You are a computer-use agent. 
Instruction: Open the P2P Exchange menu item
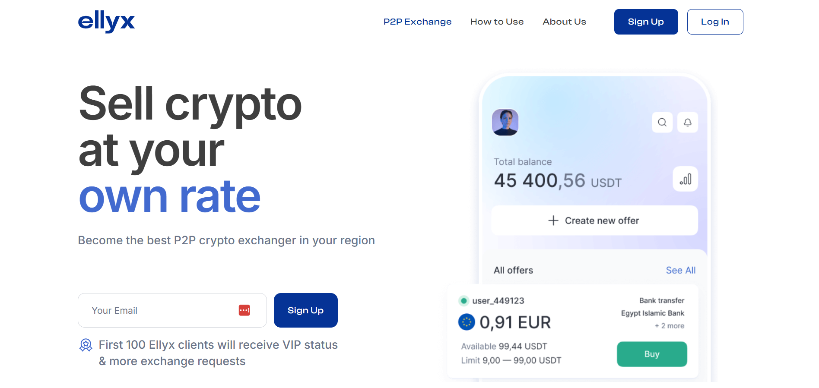(417, 22)
